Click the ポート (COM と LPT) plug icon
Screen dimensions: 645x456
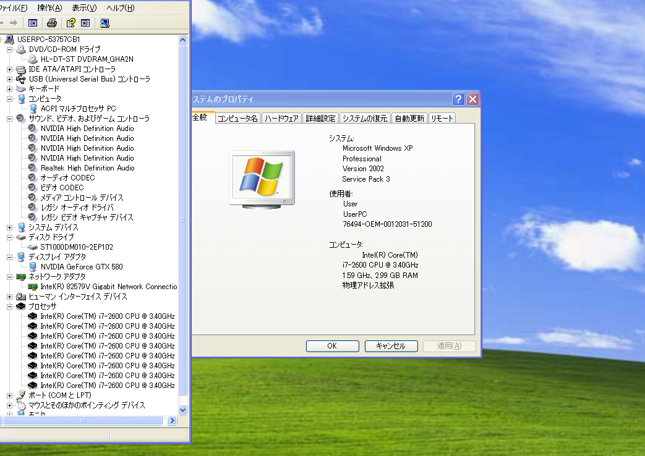pyautogui.click(x=21, y=395)
